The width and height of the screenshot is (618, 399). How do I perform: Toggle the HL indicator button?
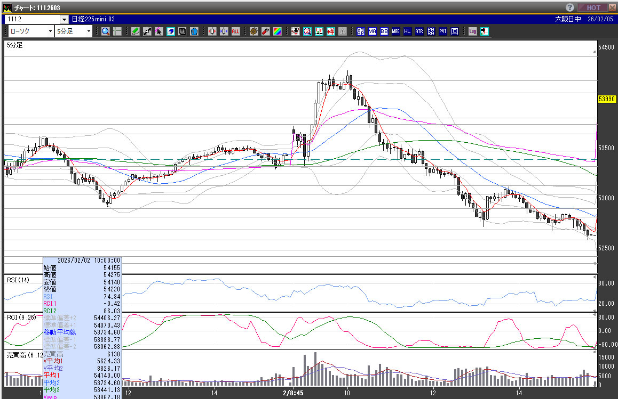click(407, 31)
